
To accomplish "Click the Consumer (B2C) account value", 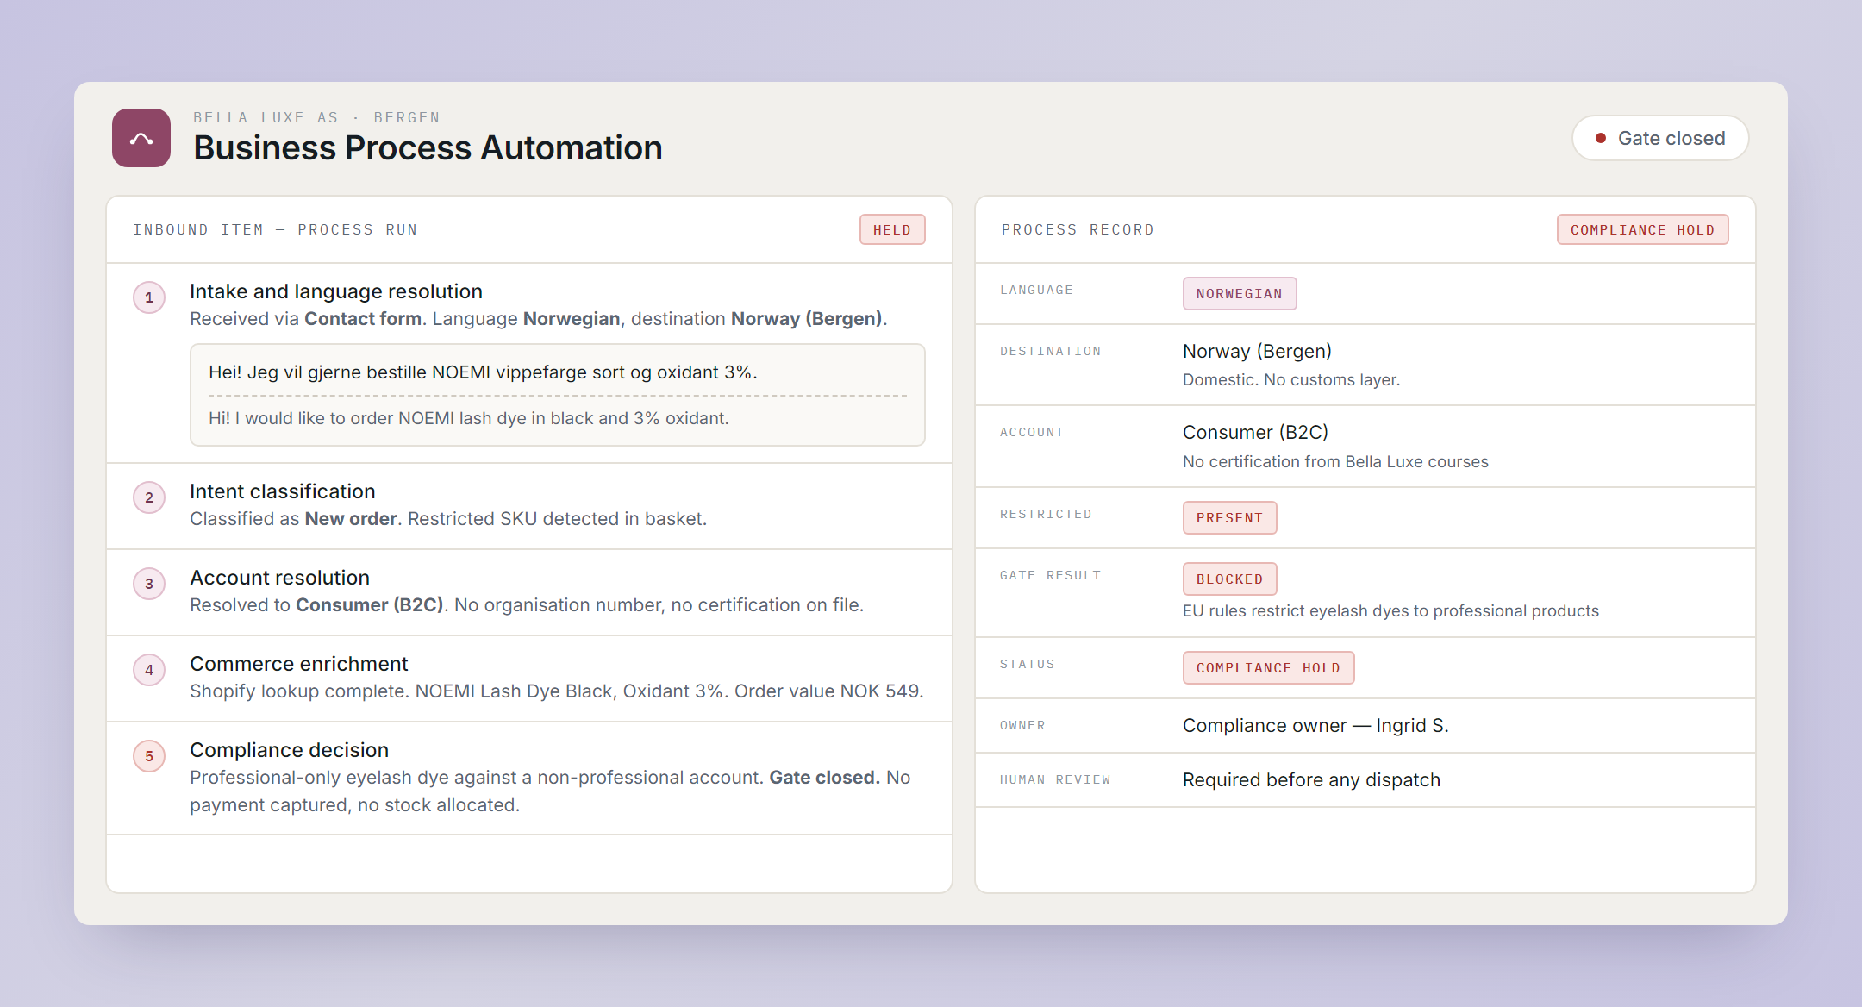I will (x=1255, y=432).
